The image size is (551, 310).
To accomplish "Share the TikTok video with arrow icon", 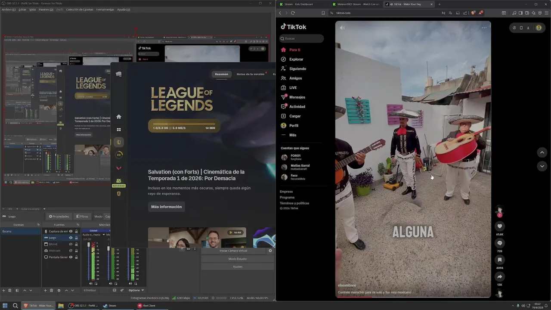I will pyautogui.click(x=499, y=276).
